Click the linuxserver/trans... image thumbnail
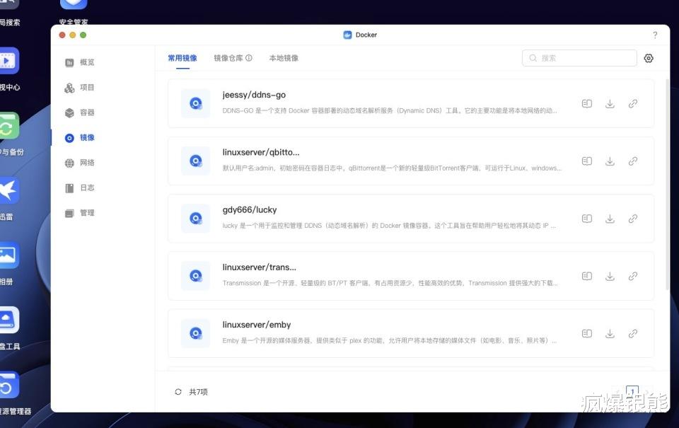Viewport: 679px width, 428px height. point(196,276)
